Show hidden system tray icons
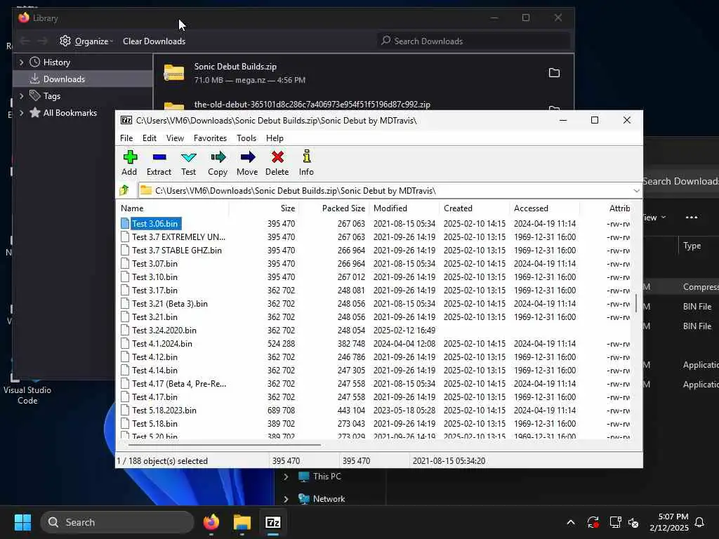This screenshot has width=719, height=539. coord(571,522)
